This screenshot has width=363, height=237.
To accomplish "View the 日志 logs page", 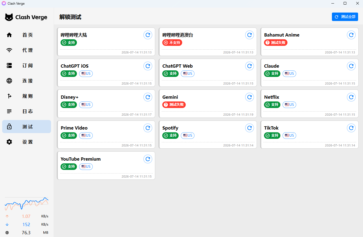I will click(x=26, y=111).
